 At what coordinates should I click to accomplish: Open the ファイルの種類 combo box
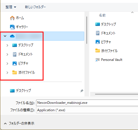pyautogui.click(x=87, y=110)
